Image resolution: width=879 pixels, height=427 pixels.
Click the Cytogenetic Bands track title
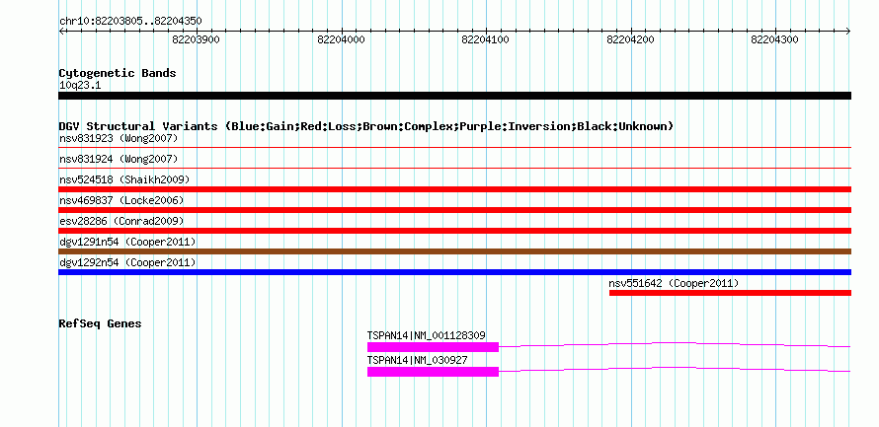pos(118,73)
